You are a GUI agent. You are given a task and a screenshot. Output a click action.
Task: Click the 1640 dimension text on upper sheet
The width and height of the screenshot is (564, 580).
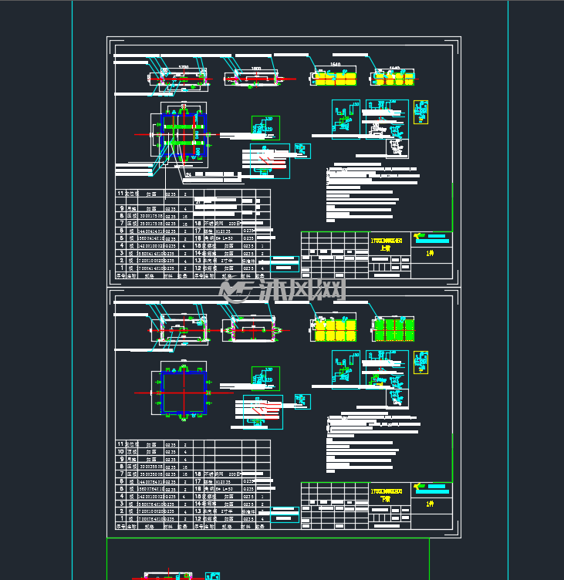point(336,64)
